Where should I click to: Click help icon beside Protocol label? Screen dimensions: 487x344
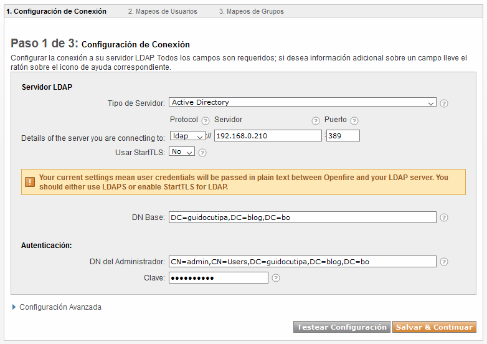point(206,120)
